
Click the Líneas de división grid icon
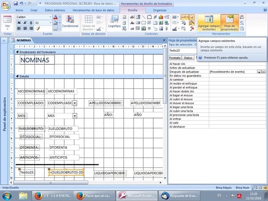click(88, 19)
